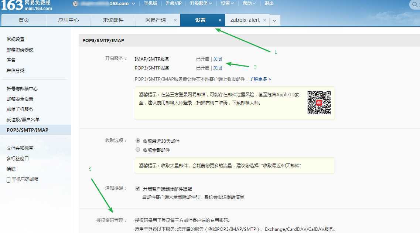The width and height of the screenshot is (420, 233).
Task: Click the 开启服务 label
Action: pos(116,58)
